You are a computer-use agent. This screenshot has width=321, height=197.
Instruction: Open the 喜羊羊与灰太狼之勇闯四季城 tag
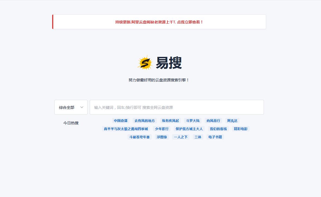[126, 129]
